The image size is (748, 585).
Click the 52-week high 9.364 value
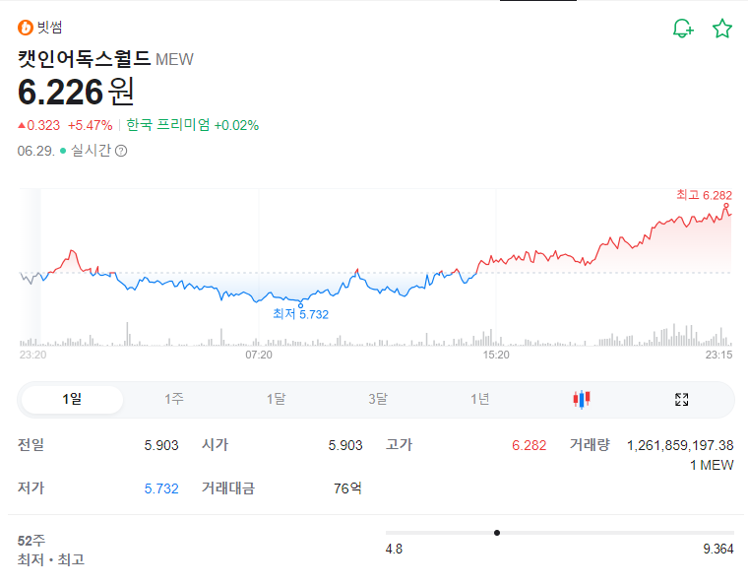click(x=718, y=549)
